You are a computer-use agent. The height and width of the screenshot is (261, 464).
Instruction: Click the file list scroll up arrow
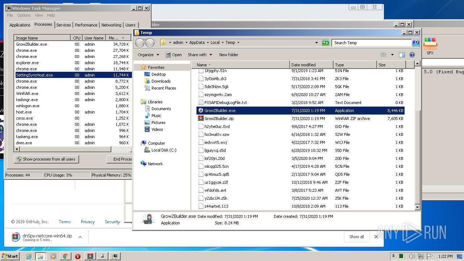coord(417,63)
